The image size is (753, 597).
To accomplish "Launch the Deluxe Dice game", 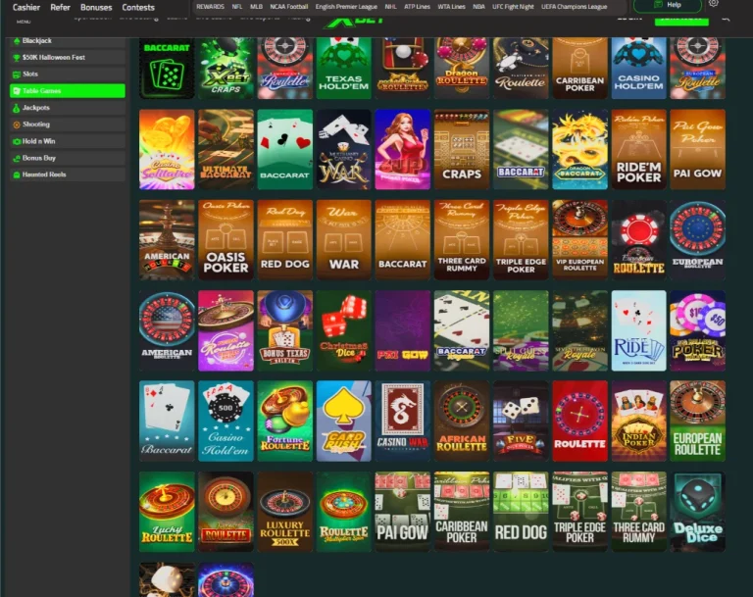I will click(x=698, y=512).
